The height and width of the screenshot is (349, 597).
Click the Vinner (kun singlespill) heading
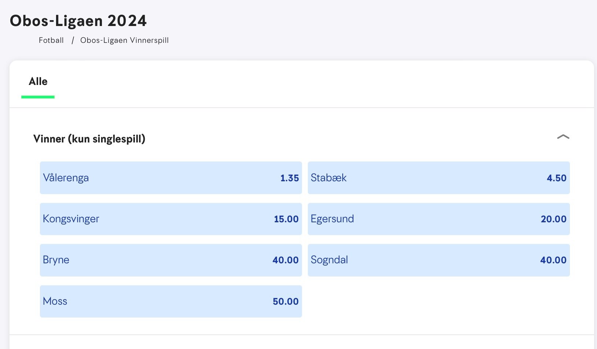click(x=89, y=139)
